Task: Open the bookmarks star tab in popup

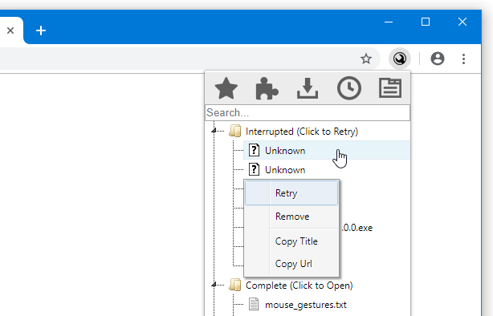Action: [226, 88]
